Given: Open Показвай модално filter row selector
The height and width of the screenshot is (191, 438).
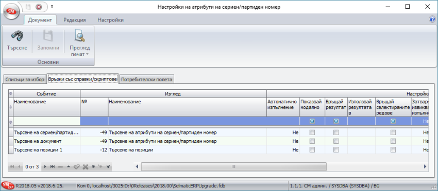Looking at the screenshot, I should tap(312, 121).
